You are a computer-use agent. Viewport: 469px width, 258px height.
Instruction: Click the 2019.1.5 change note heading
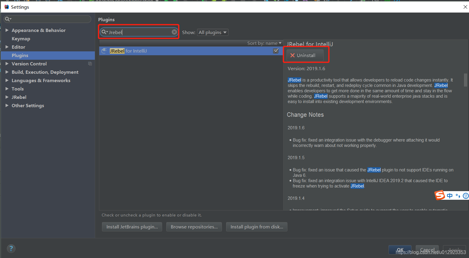[x=296, y=157]
